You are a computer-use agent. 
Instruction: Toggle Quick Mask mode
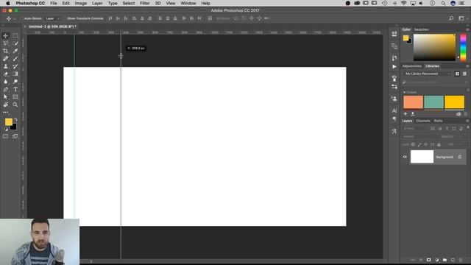coord(5,136)
